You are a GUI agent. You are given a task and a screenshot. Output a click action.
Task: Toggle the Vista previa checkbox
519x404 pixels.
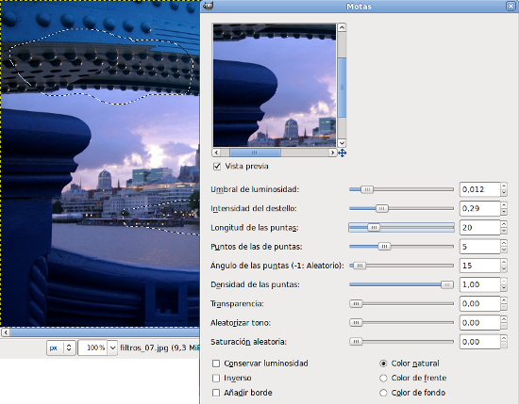pos(217,166)
